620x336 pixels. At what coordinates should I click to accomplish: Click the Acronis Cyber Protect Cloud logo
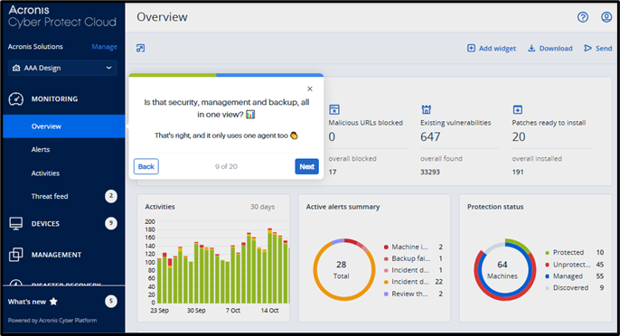[x=62, y=16]
